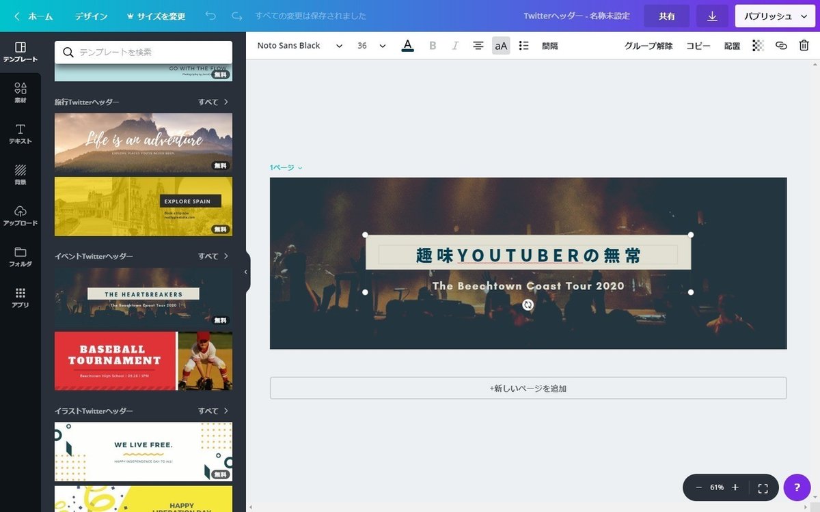Select the 趣味YOUTUBERの無常 title text
Viewport: 820px width, 512px height.
(528, 255)
